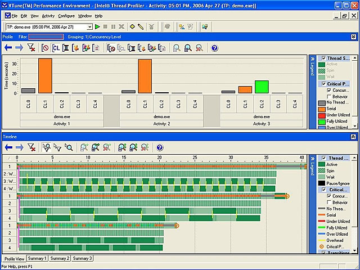Click the Clear Filter icon in Profile toolbar
The width and height of the screenshot is (360, 270).
point(31,48)
